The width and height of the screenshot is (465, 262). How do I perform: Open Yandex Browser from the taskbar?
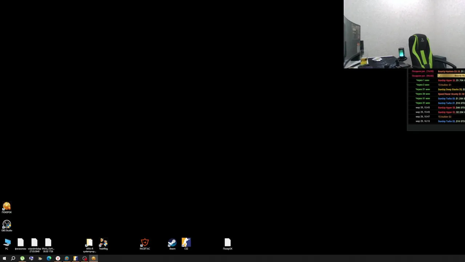58,258
